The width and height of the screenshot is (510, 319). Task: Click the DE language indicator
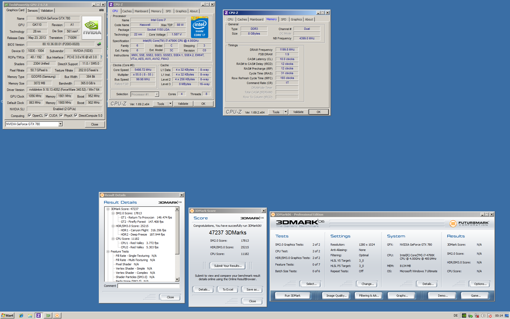coord(456,316)
